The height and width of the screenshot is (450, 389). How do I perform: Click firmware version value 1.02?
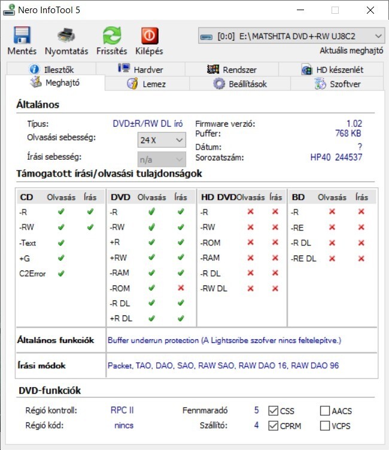[x=354, y=123]
